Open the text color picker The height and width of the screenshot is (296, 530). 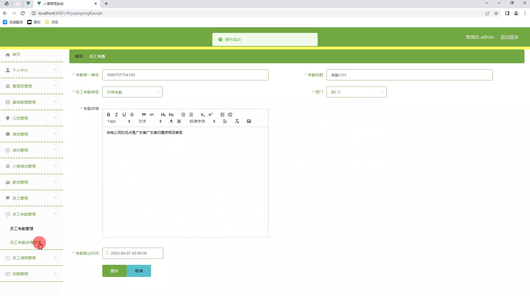pyautogui.click(x=171, y=121)
